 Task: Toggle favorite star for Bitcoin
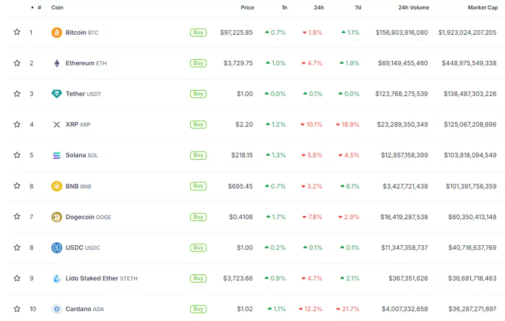point(17,32)
